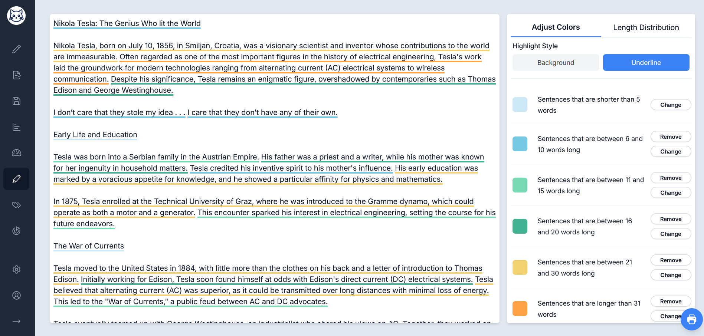Image resolution: width=704 pixels, height=336 pixels.
Task: Click the save disk icon in sidebar
Action: [16, 101]
